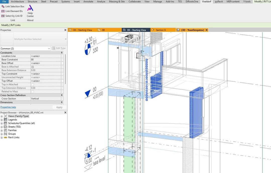271x173 pixels.
Task: Open the Massing & Site tab
Action: tap(117, 2)
